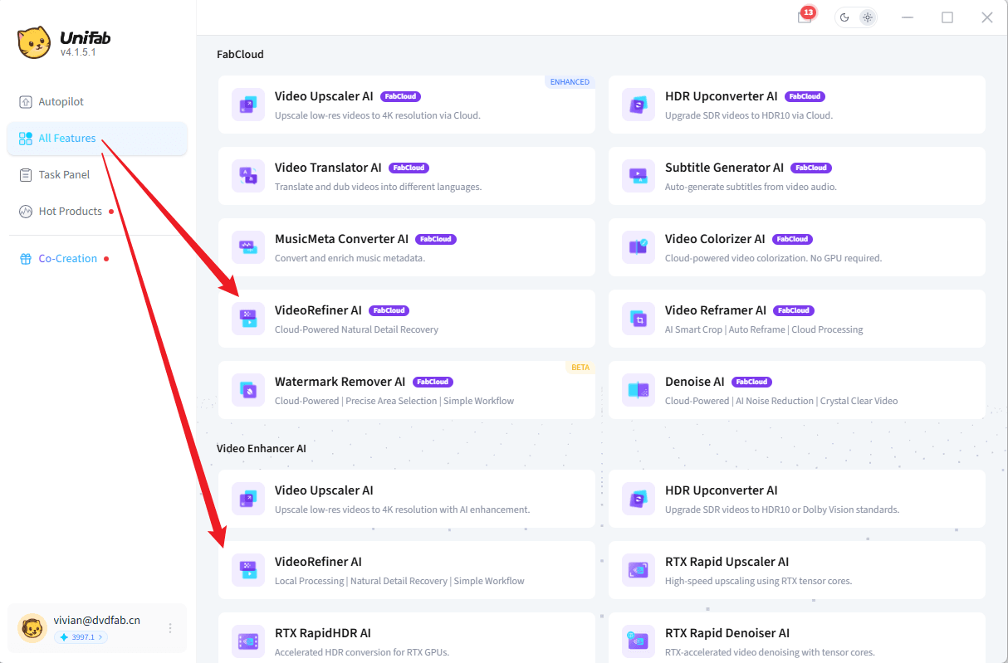Open the RTX RapidHDR AI card title
The height and width of the screenshot is (663, 1008).
coord(323,633)
